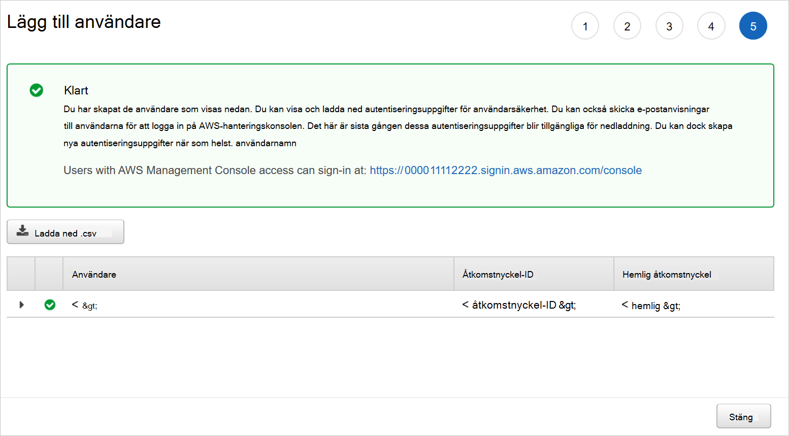This screenshot has height=436, width=789.
Task: Click the green check icon in the user row
Action: [50, 305]
